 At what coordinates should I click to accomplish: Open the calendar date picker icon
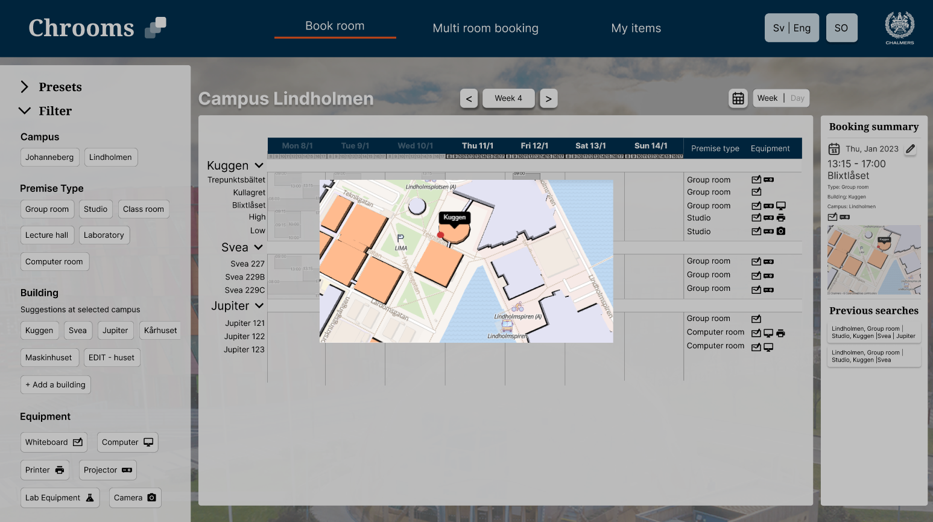tap(738, 98)
